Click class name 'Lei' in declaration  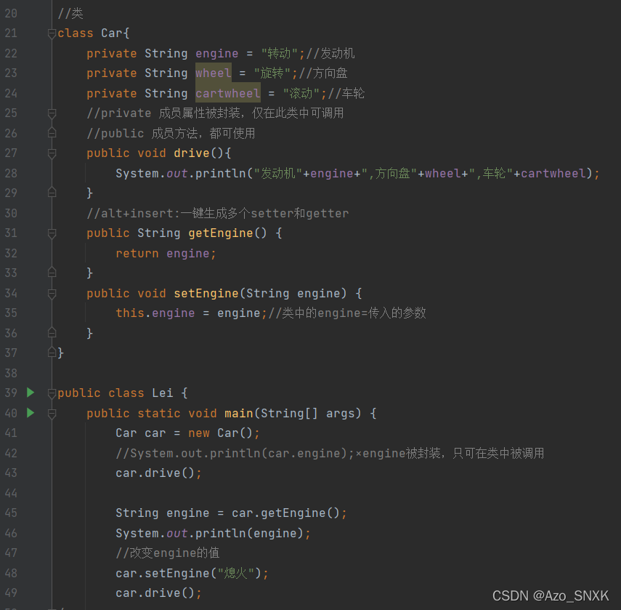pyautogui.click(x=163, y=393)
